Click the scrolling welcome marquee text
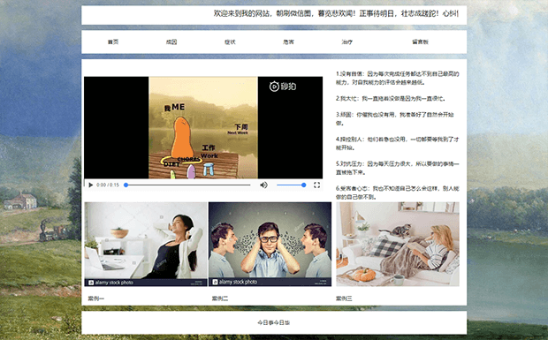This screenshot has width=548, height=340. pos(336,13)
